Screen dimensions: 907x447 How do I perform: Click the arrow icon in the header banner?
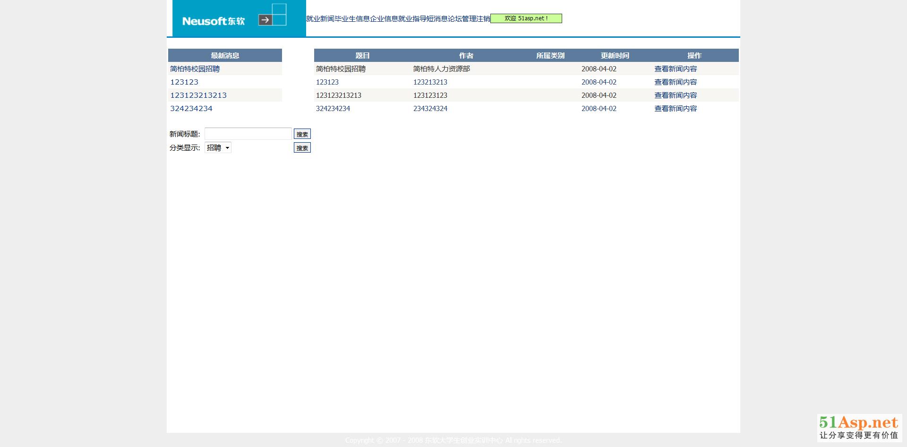coord(265,20)
